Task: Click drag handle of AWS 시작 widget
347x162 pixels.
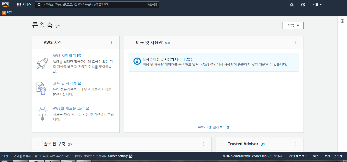Action: pyautogui.click(x=38, y=43)
